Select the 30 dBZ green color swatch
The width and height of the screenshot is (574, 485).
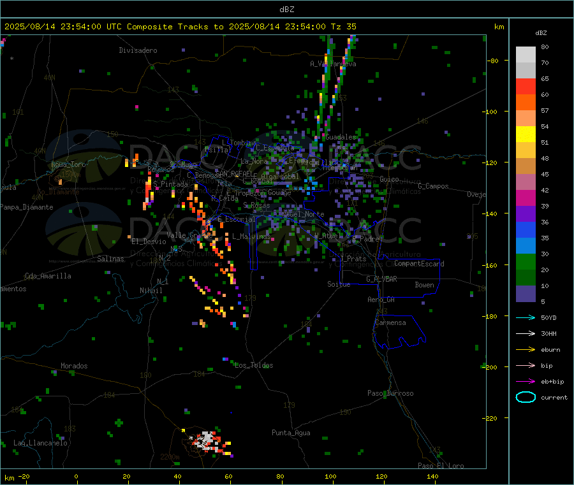[x=526, y=261]
